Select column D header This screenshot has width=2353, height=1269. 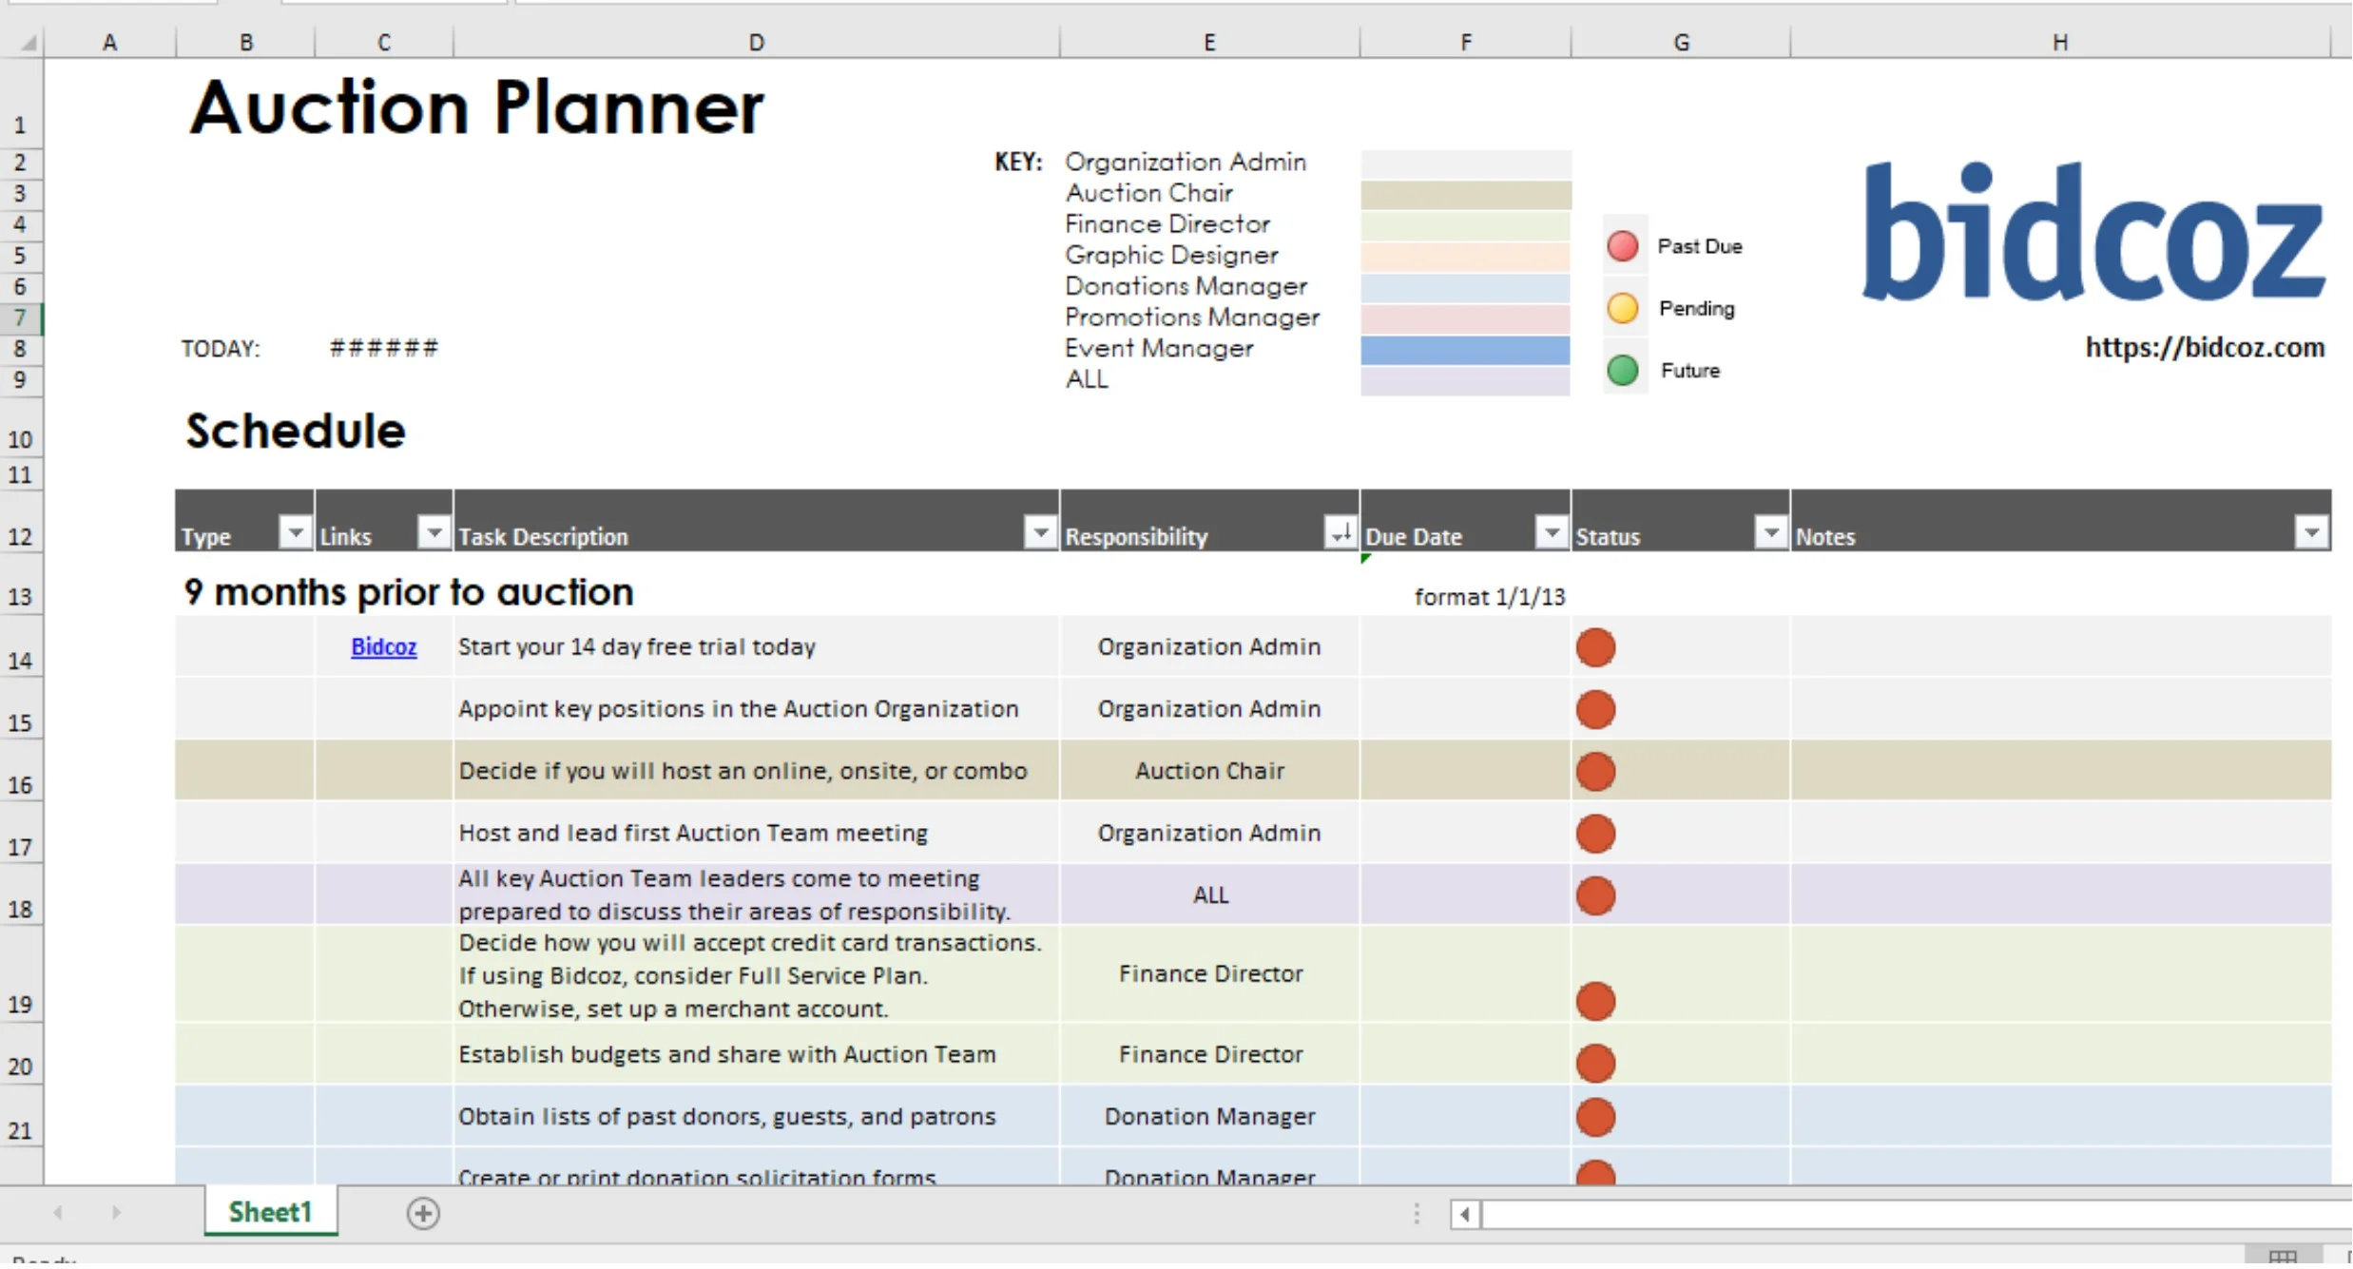[x=756, y=43]
